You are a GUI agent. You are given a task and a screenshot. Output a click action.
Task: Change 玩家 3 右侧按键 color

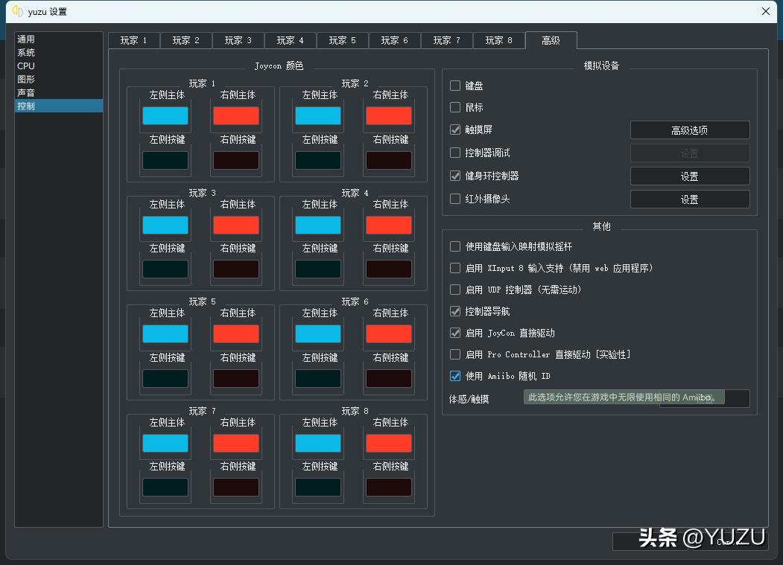coord(235,269)
